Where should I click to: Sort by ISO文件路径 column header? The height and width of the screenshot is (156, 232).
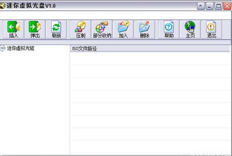[x=150, y=48]
